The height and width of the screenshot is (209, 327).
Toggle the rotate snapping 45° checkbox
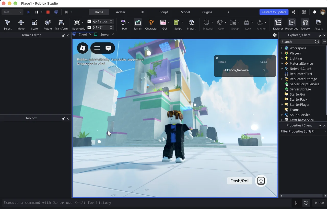[89, 27]
